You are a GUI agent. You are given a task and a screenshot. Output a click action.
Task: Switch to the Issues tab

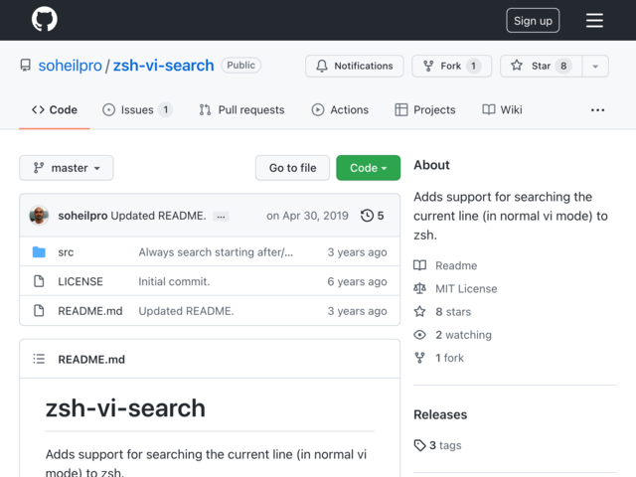tap(137, 110)
